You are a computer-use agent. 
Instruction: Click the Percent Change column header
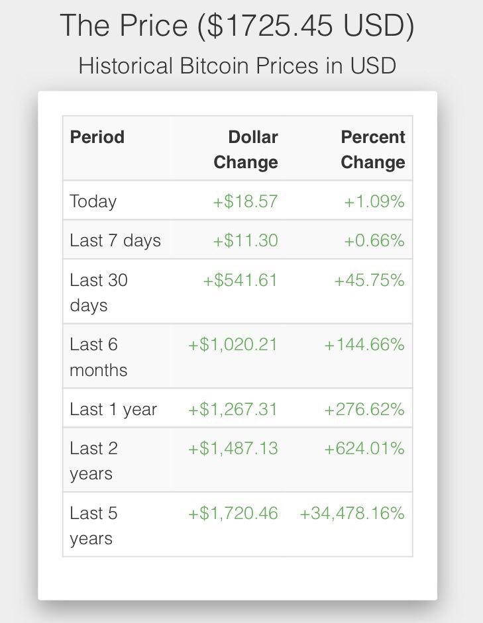click(372, 150)
